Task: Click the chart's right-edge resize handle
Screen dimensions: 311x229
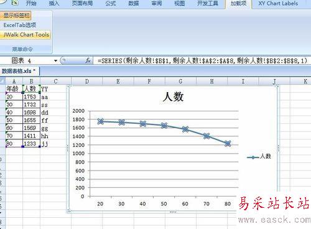Action: click(278, 148)
